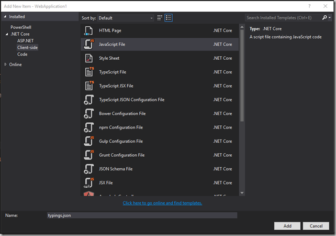Collapse the .NET Core tree node
Screen dimensions: 336x236
pyautogui.click(x=7, y=34)
